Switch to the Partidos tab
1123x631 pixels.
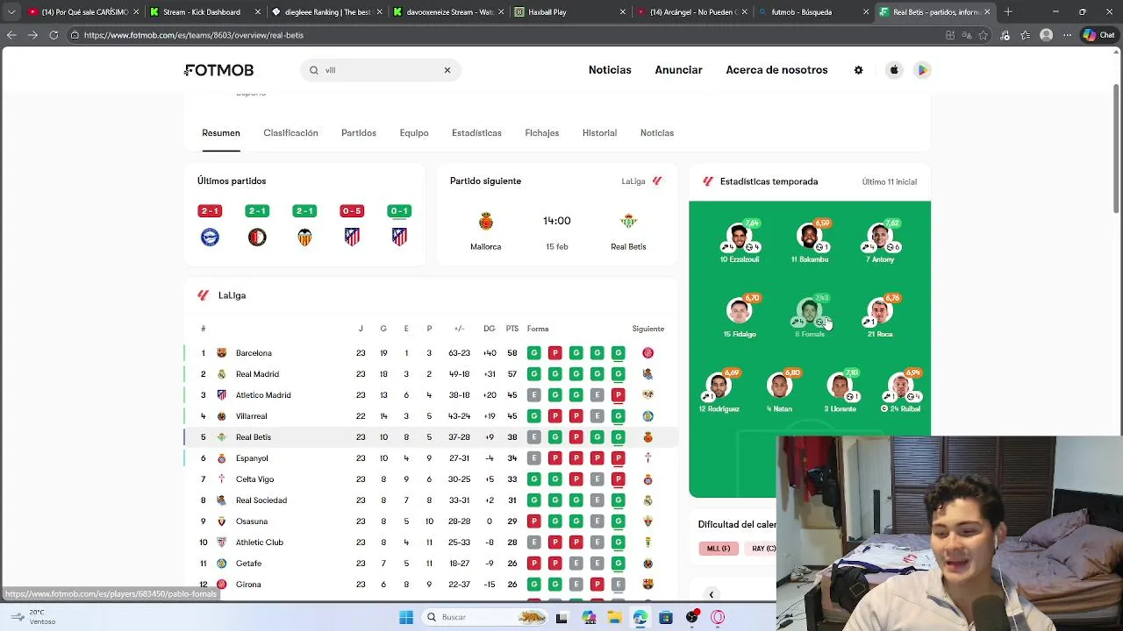click(x=359, y=133)
